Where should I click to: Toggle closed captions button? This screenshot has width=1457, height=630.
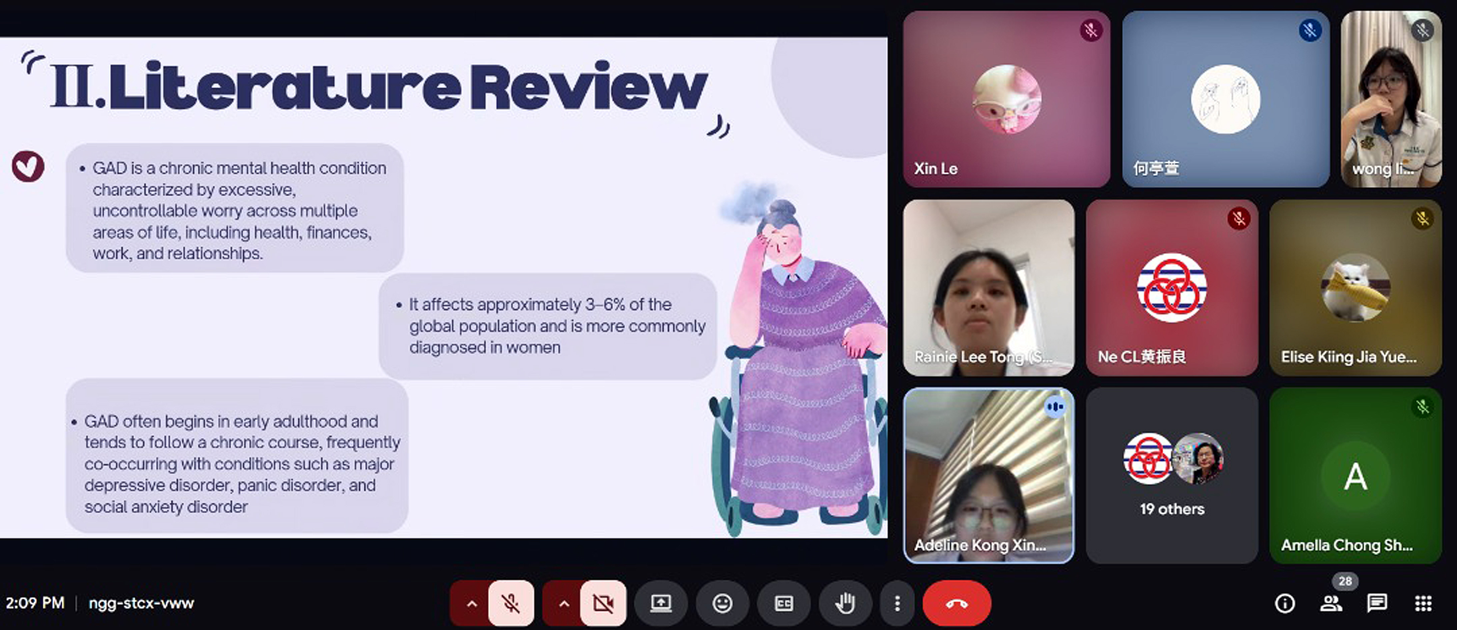pyautogui.click(x=784, y=603)
